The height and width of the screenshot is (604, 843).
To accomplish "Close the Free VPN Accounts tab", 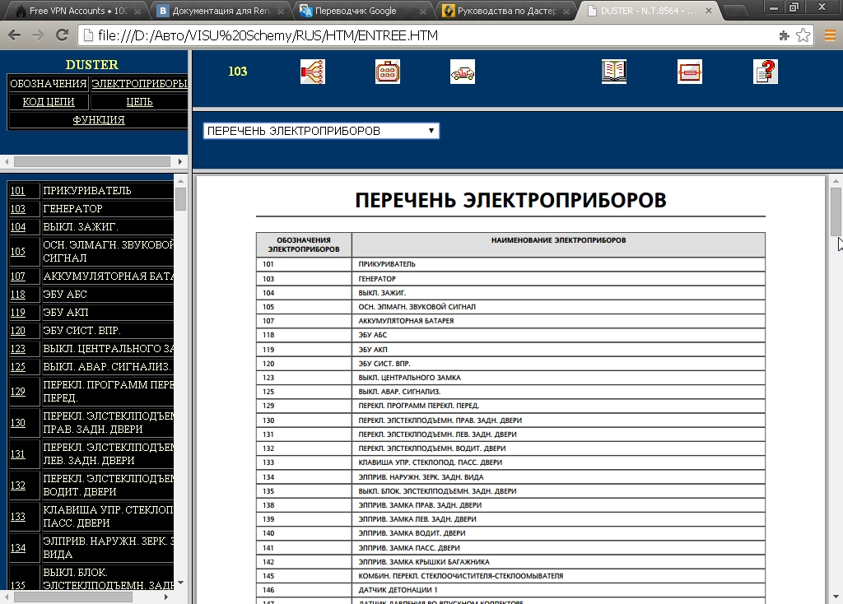I will pos(137,11).
